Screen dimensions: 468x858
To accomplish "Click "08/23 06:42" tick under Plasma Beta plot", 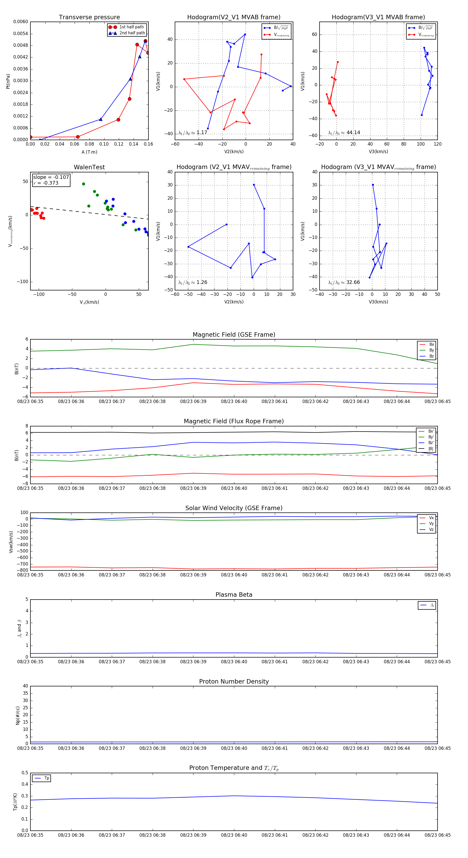I will tap(315, 661).
